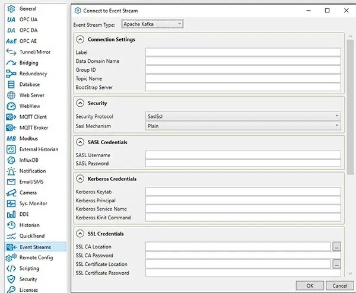This screenshot has height=293, width=356.
Task: Focus the SSL Certificate Password field
Action: click(x=243, y=273)
